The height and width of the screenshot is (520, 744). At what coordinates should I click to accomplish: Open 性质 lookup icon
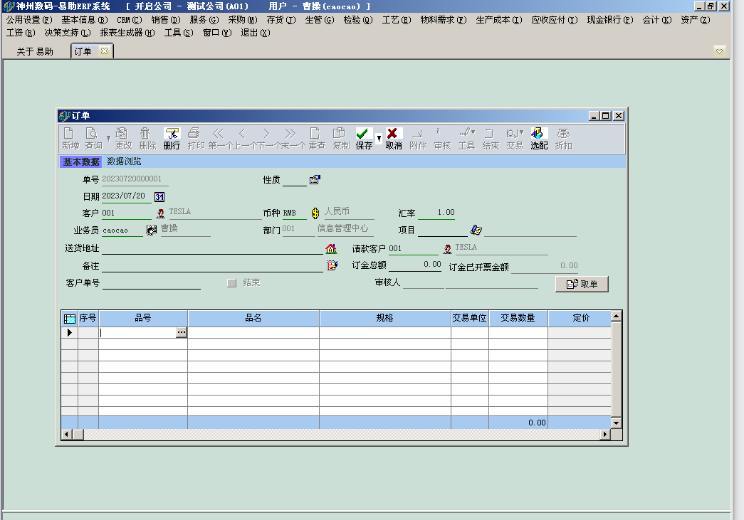[315, 180]
